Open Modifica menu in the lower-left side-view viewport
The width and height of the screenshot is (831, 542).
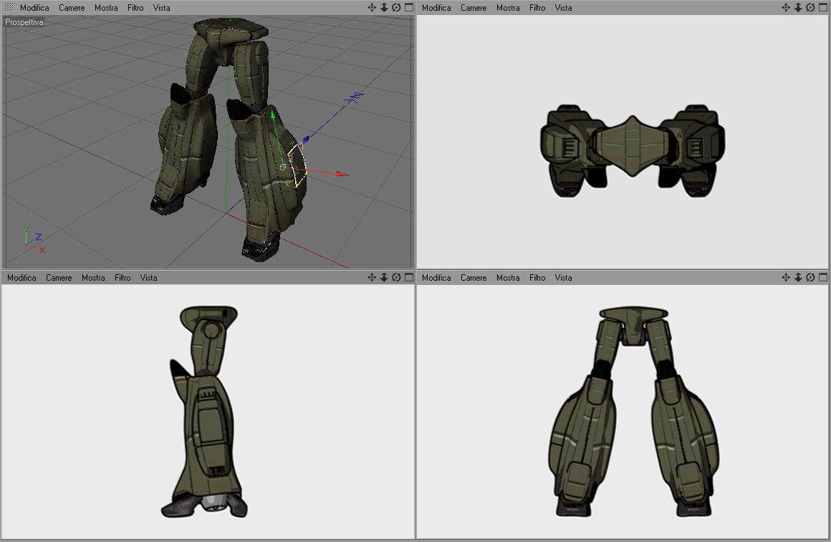[x=21, y=278]
